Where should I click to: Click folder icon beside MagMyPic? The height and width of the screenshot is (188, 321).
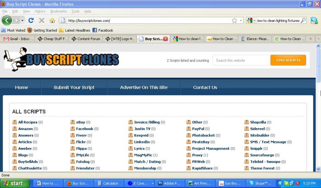131,155
